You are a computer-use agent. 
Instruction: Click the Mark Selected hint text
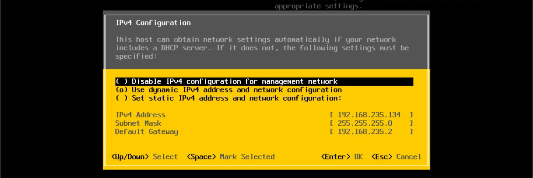(x=247, y=157)
